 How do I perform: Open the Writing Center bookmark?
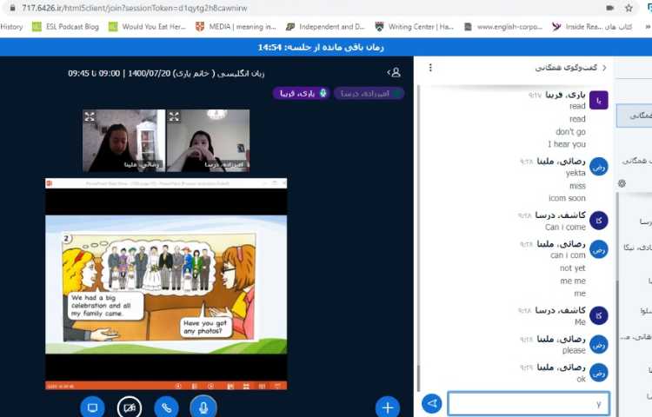coord(414,27)
